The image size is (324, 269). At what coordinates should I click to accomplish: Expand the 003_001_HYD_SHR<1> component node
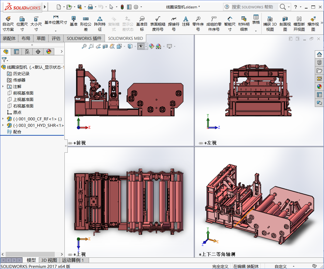click(x=3, y=125)
